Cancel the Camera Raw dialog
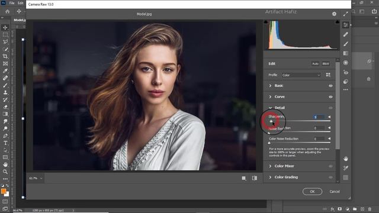379x213 pixels. [x=335, y=192]
